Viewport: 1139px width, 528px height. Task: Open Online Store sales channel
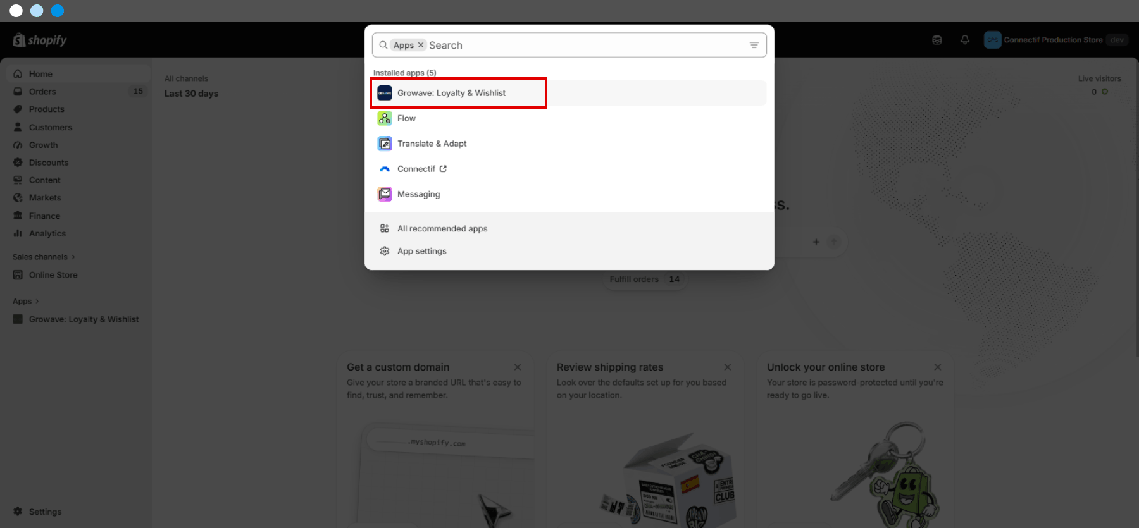(78, 275)
